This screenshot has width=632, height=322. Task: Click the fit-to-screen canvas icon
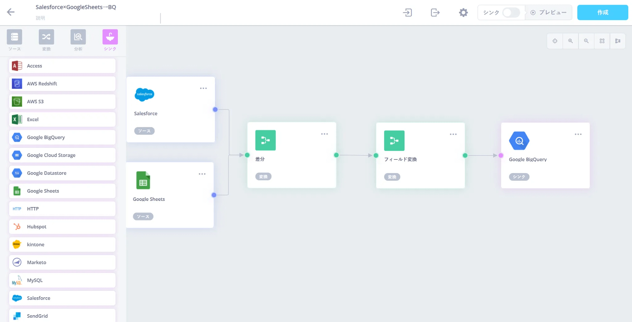(x=602, y=41)
